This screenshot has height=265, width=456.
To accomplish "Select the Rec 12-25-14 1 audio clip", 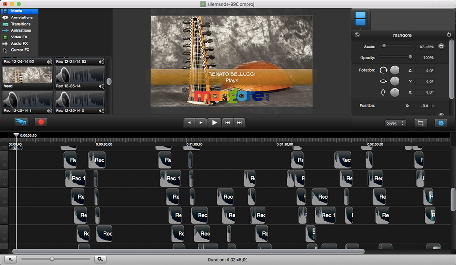I will 28,102.
